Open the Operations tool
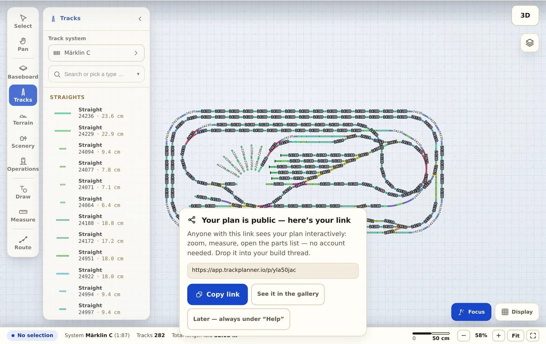Viewport: 546px width, 344px height. click(23, 164)
